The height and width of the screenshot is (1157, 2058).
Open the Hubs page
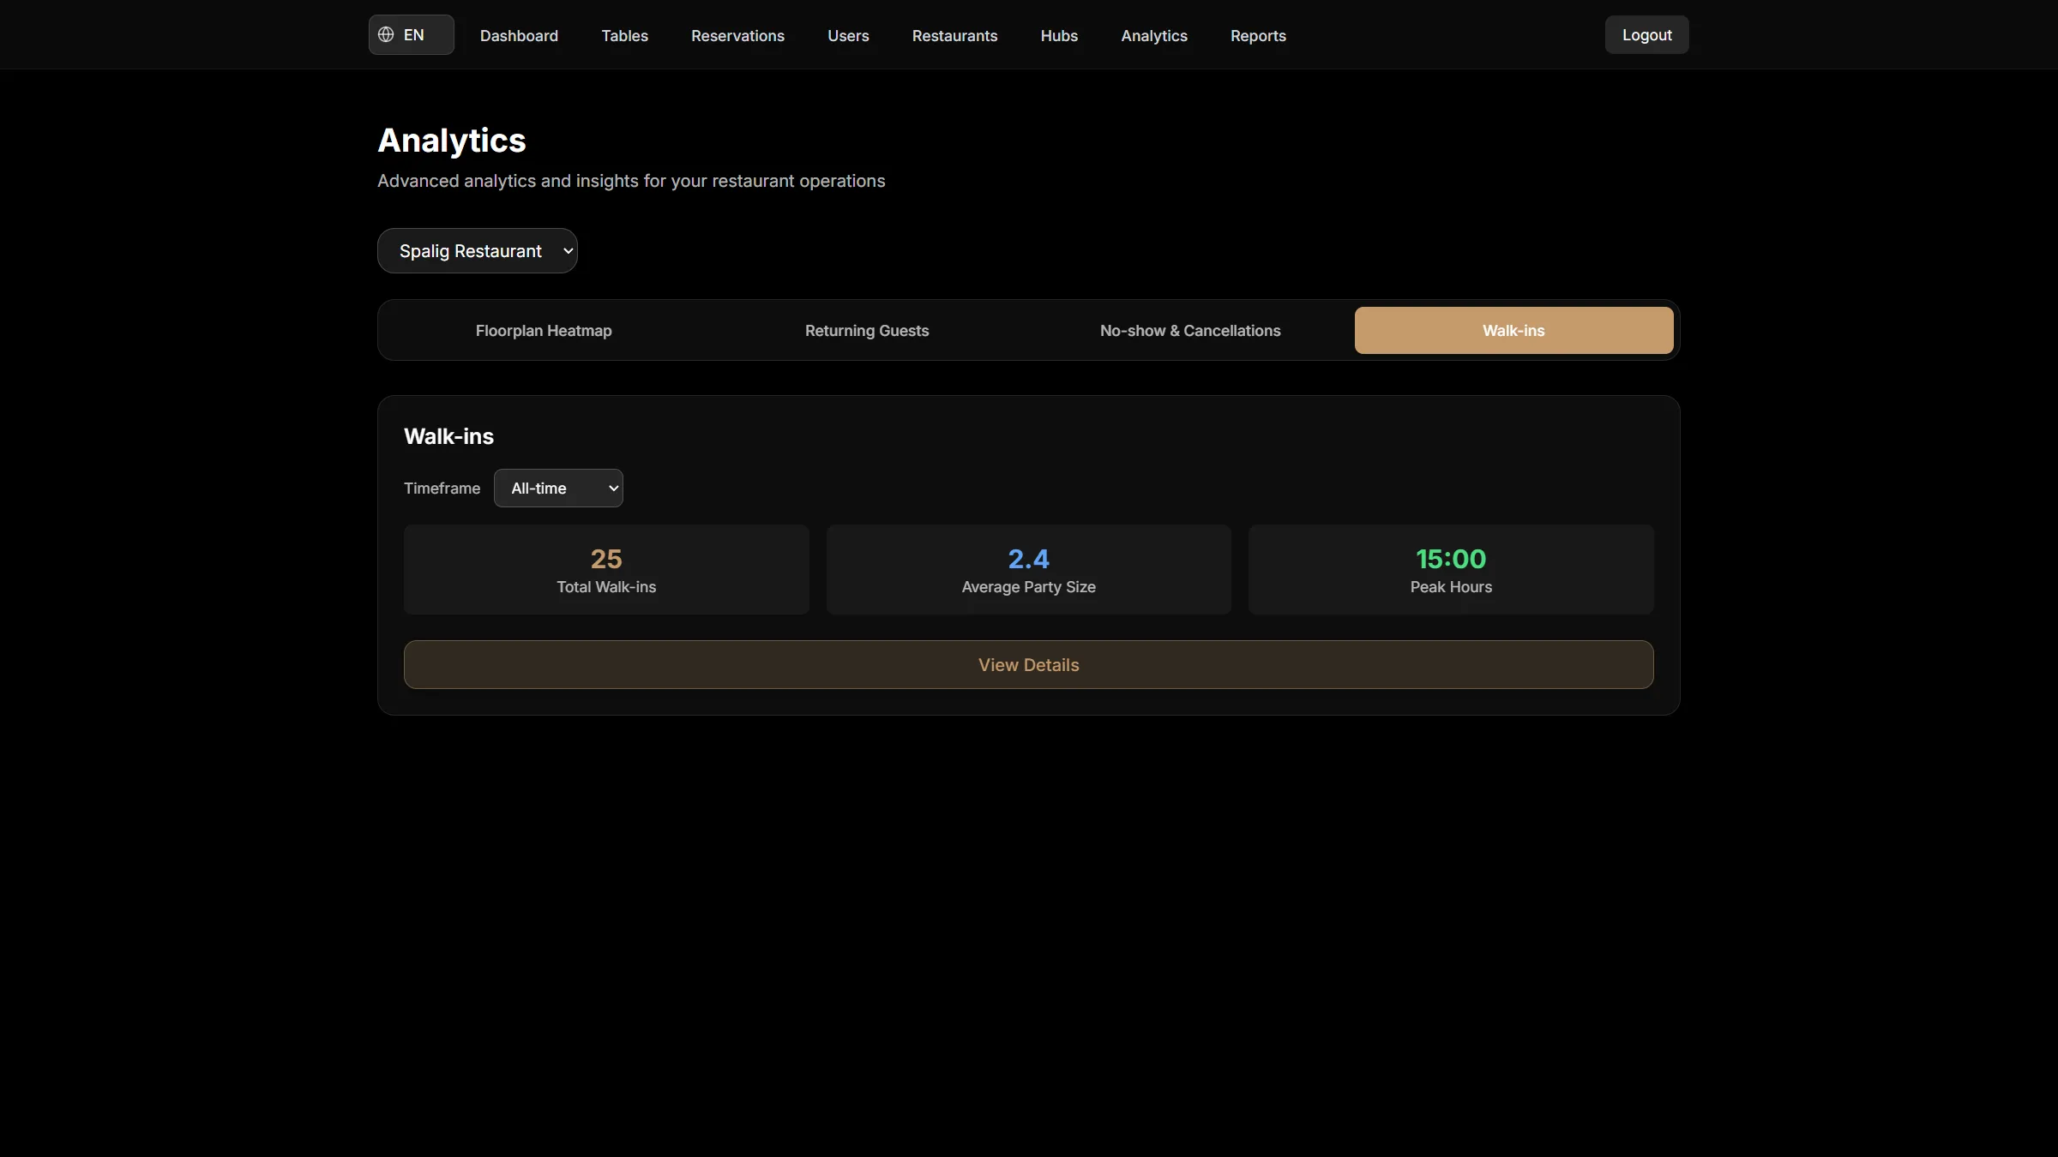(x=1059, y=36)
